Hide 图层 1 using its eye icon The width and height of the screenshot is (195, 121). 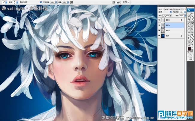tap(159, 20)
